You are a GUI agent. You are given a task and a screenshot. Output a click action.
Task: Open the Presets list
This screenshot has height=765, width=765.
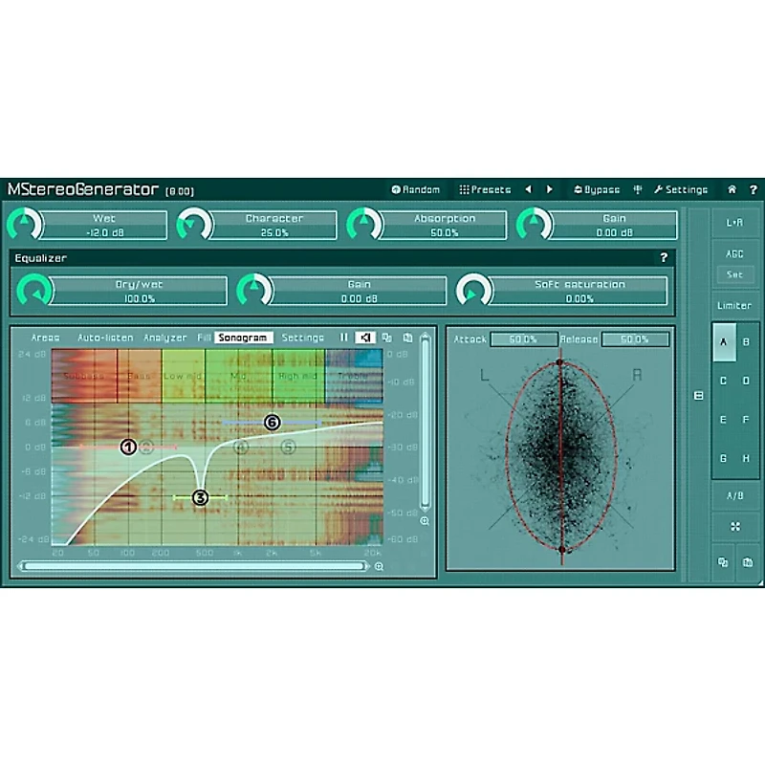[x=485, y=189]
